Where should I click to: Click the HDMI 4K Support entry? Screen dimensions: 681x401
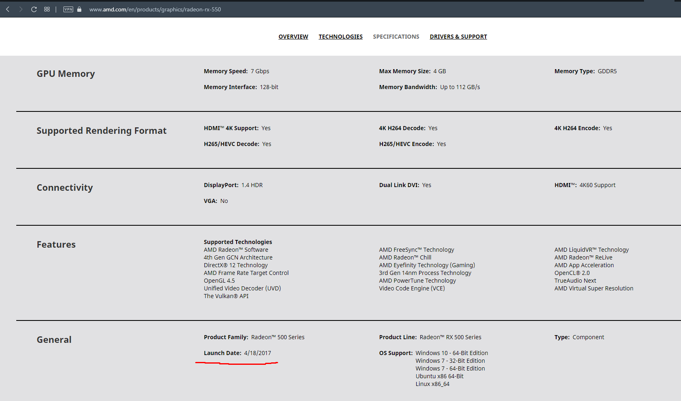237,128
